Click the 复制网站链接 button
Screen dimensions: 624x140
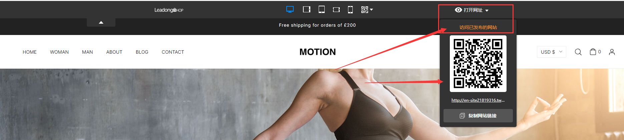pos(478,116)
